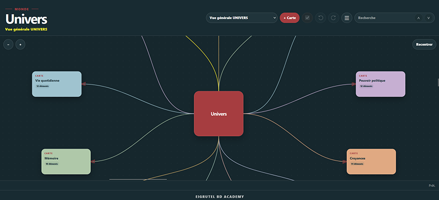Click arrowhead entering Pouvoir politique card
The image size is (439, 200).
click(354, 84)
